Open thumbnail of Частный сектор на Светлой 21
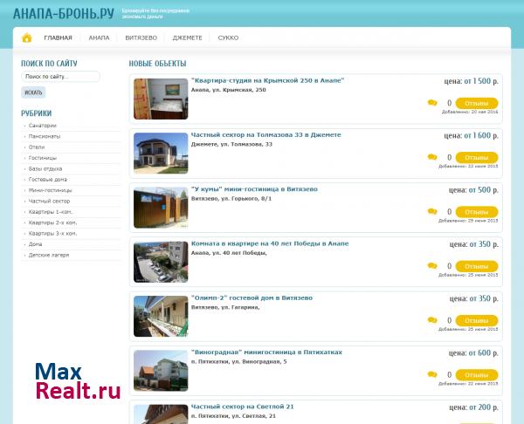This screenshot has width=524, height=424. point(161,414)
